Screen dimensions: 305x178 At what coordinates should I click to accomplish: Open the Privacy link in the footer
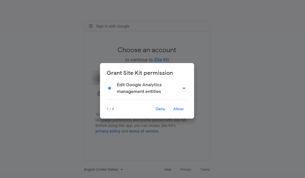click(186, 170)
